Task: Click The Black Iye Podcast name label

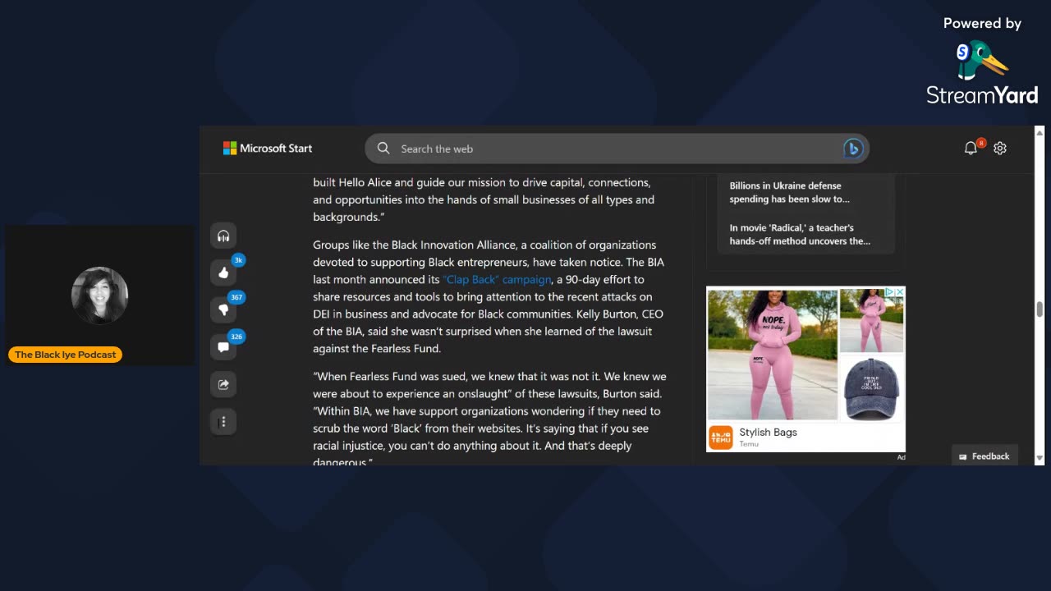Action: point(66,355)
